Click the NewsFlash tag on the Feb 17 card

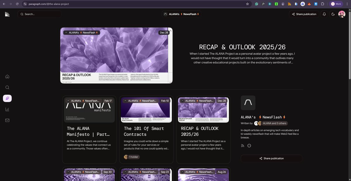[x=83, y=101]
